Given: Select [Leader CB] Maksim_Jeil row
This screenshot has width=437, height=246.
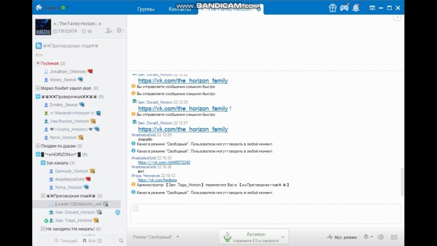Looking at the screenshot, I should [x=76, y=204].
